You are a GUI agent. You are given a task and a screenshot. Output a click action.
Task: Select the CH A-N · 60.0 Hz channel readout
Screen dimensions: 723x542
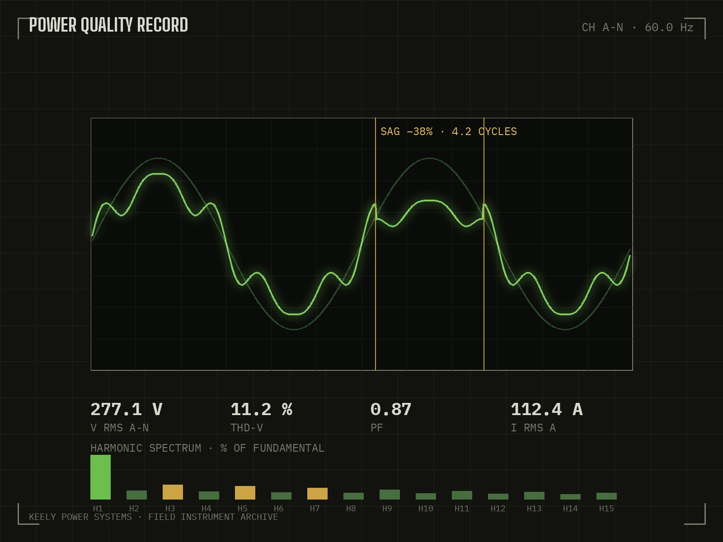click(x=638, y=28)
